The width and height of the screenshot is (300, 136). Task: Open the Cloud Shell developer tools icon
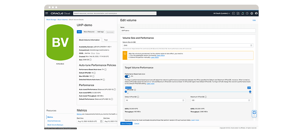(233, 13)
